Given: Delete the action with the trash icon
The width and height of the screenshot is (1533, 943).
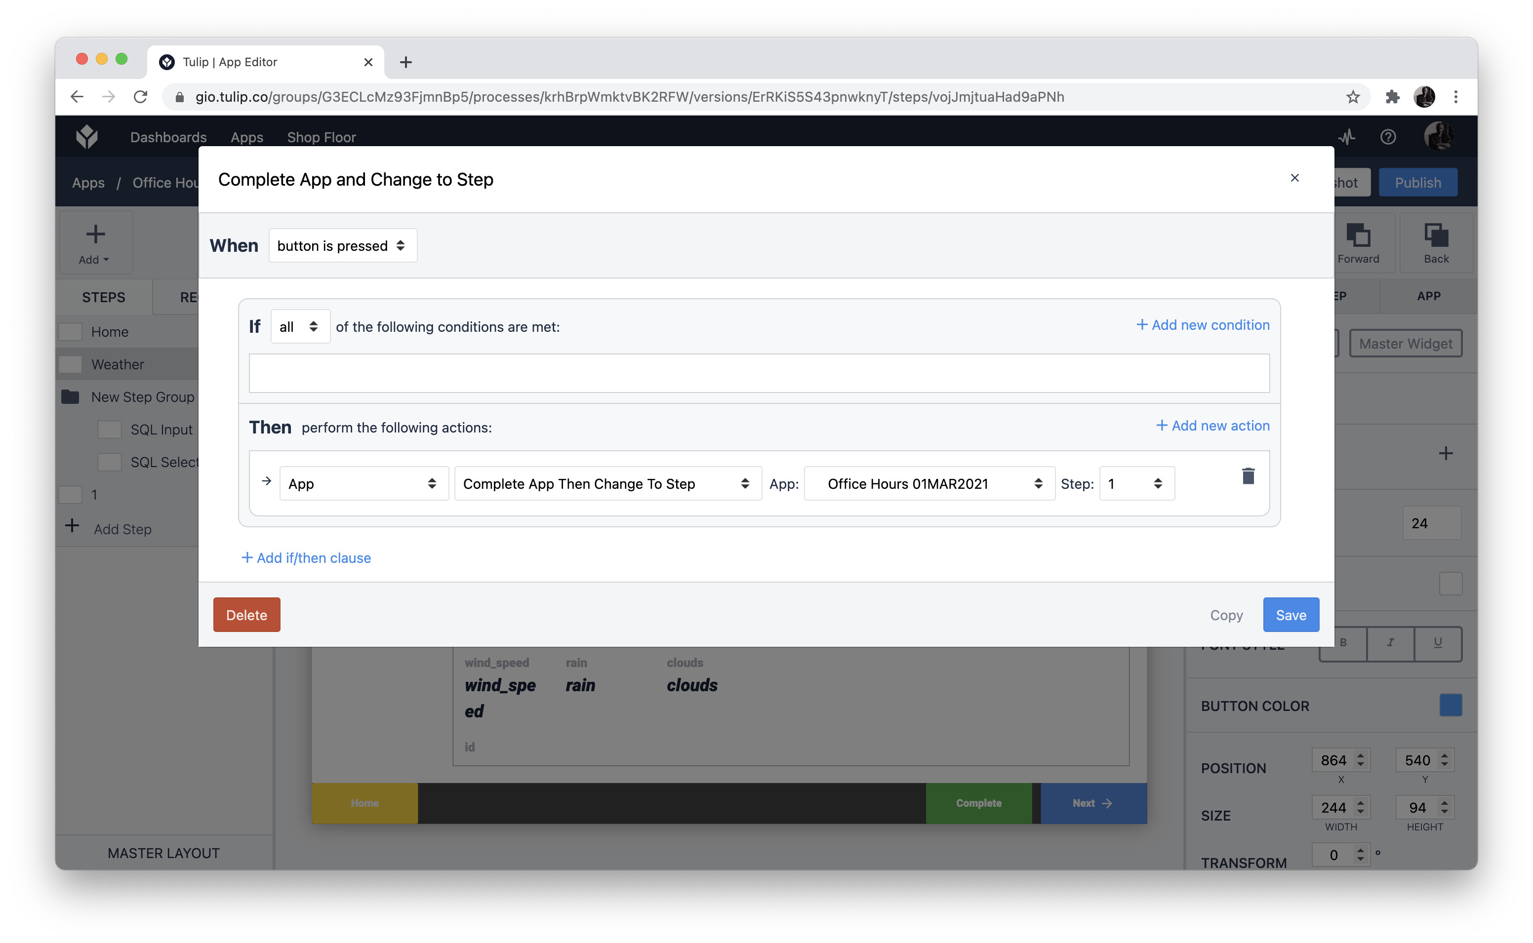Looking at the screenshot, I should (1248, 476).
